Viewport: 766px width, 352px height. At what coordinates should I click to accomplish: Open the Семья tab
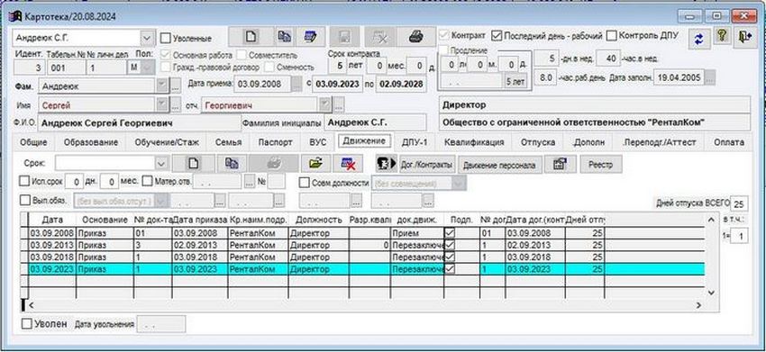[x=229, y=142]
